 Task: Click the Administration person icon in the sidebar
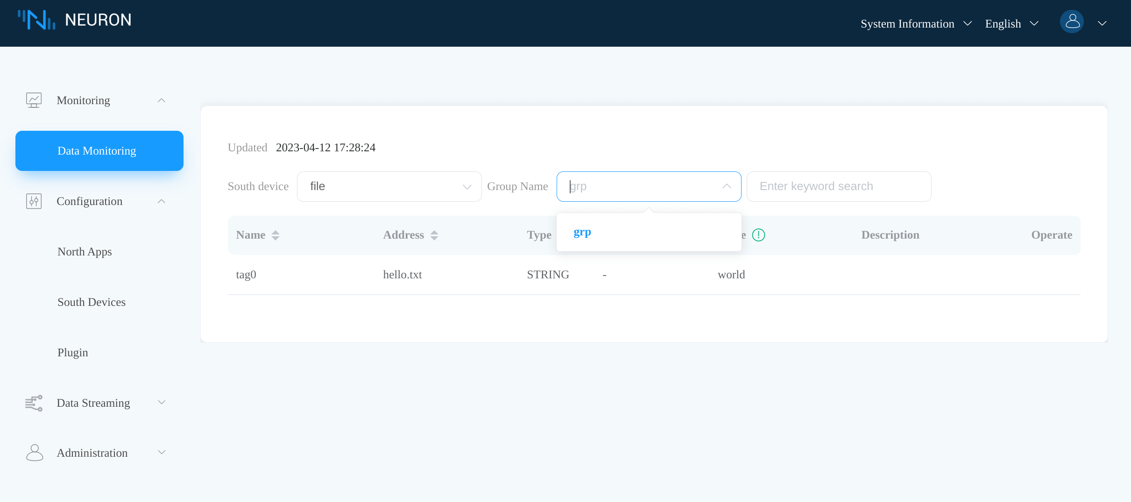point(34,452)
